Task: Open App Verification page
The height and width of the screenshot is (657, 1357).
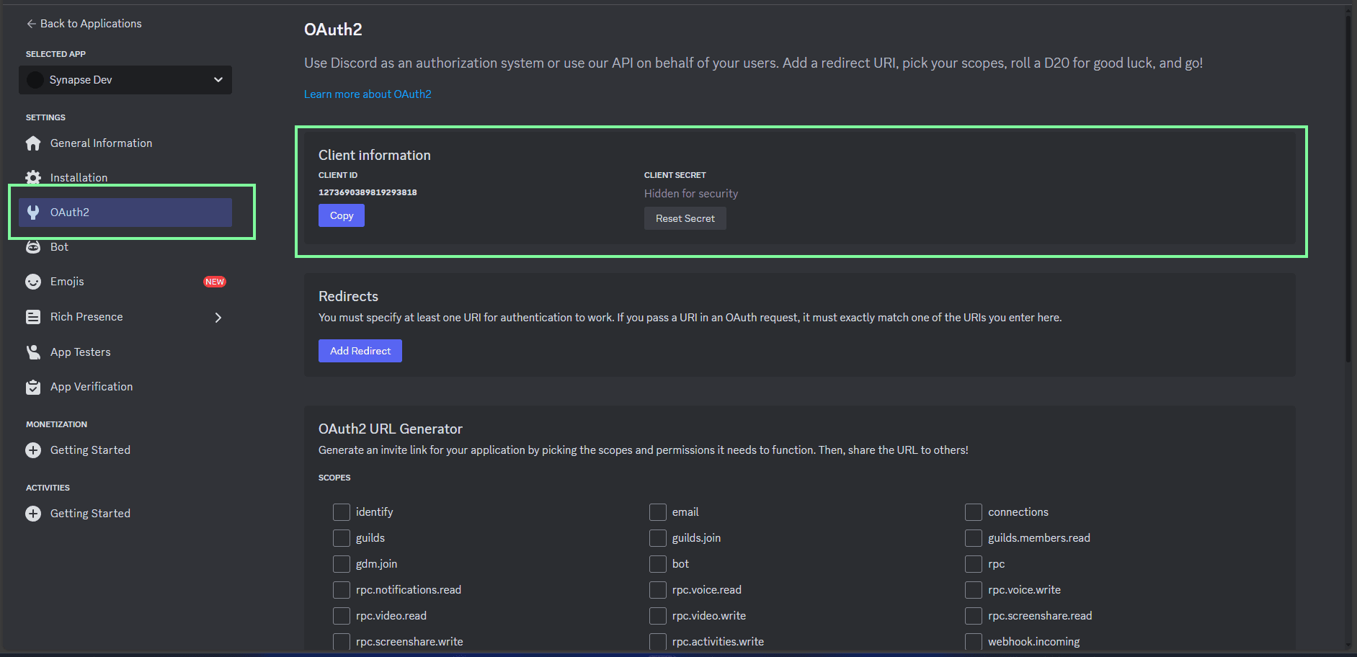Action: [x=125, y=387]
